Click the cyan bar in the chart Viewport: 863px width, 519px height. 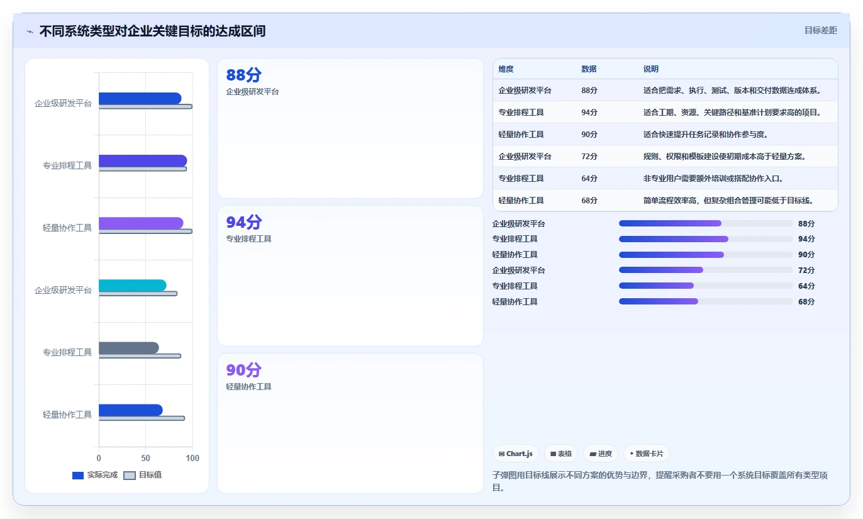(x=133, y=286)
